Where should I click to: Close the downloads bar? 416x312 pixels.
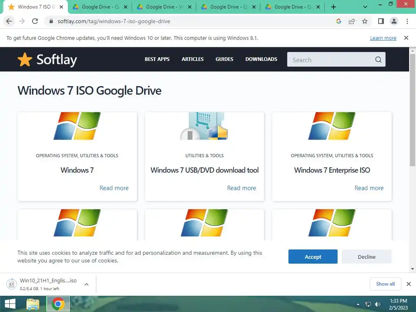409,284
